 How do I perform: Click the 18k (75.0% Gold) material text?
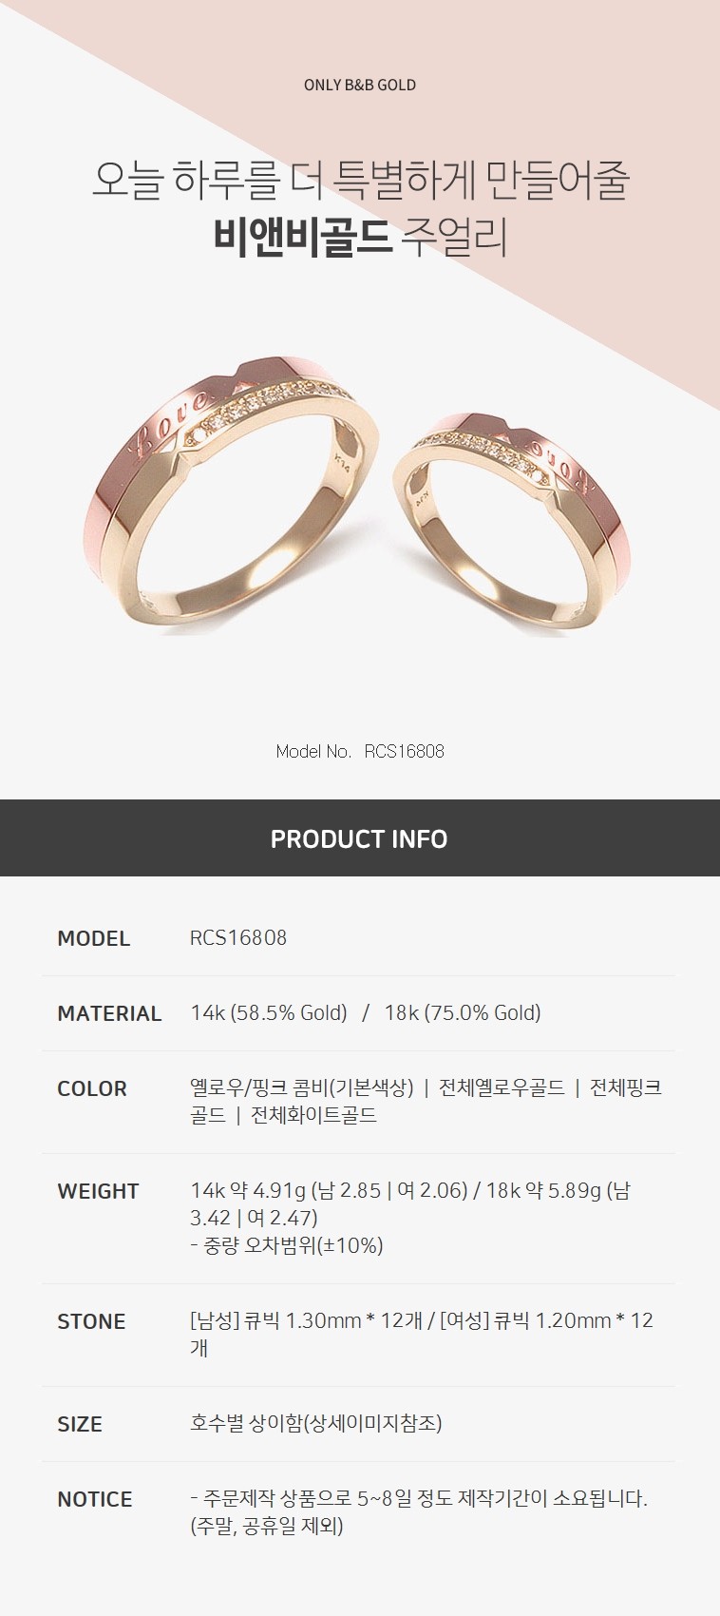tap(463, 1012)
